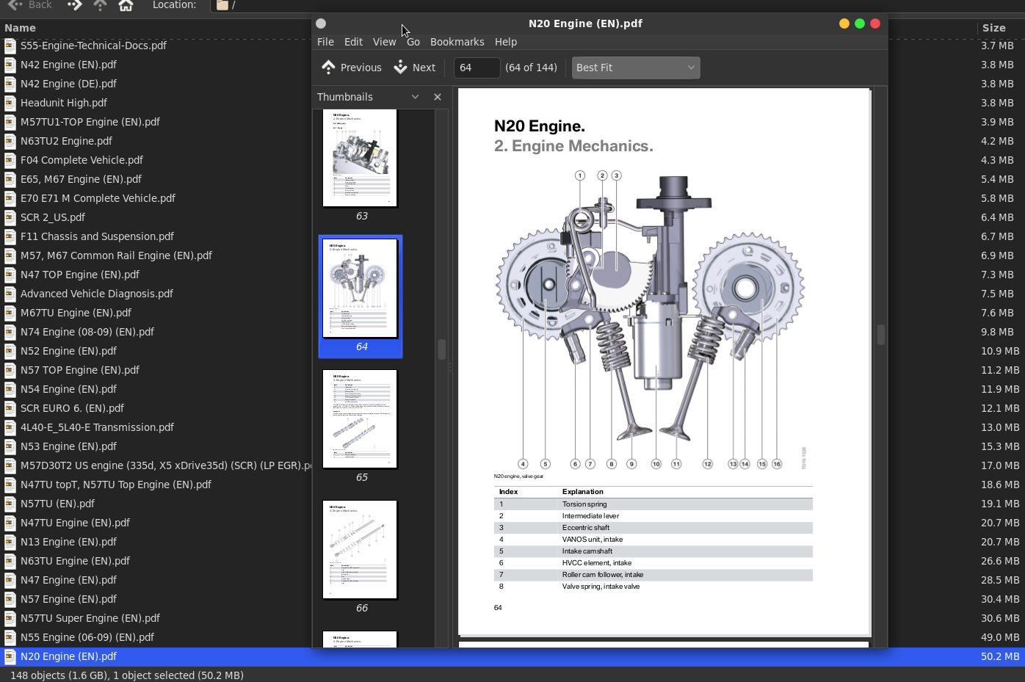Click the document view vertical scrollbar handle
Image resolution: width=1025 pixels, height=682 pixels.
tap(881, 335)
